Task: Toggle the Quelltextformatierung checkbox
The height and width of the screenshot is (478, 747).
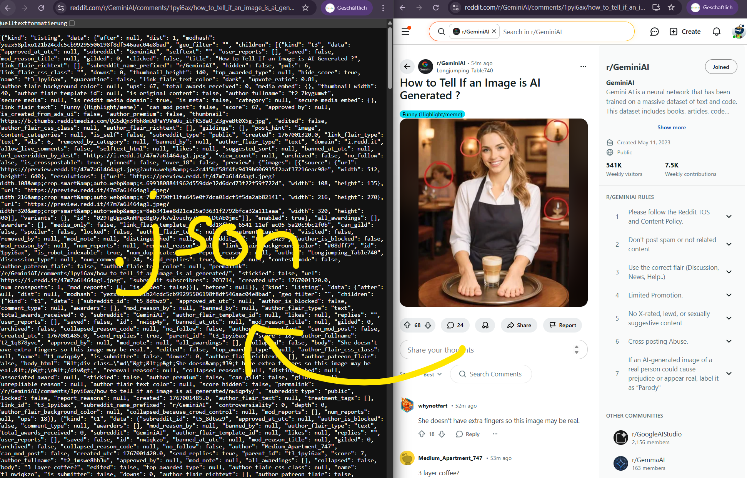Action: [x=72, y=23]
